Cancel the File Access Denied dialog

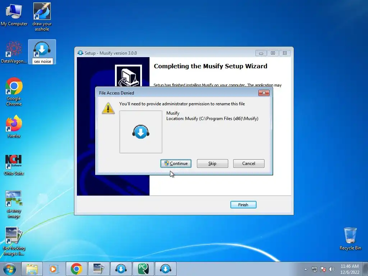click(249, 164)
